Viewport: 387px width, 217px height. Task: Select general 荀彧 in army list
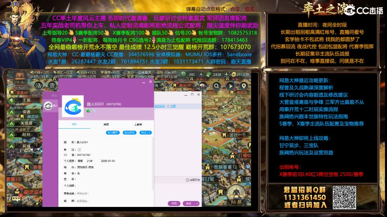point(26,146)
